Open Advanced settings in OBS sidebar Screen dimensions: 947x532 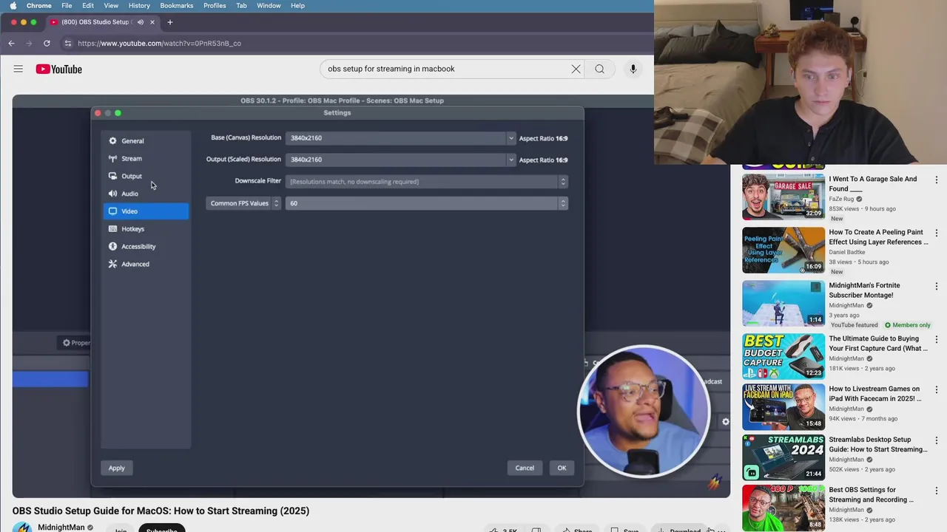pyautogui.click(x=146, y=264)
